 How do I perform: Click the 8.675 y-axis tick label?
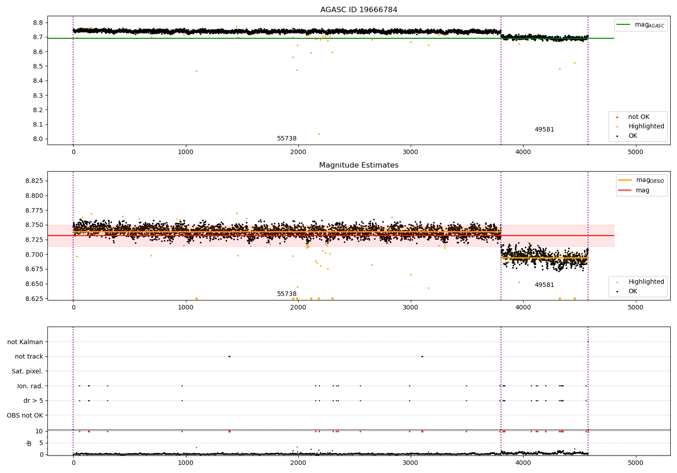coord(34,269)
